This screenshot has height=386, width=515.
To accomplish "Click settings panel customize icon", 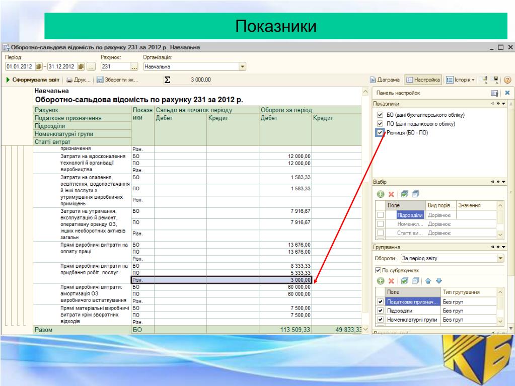I will [x=495, y=93].
